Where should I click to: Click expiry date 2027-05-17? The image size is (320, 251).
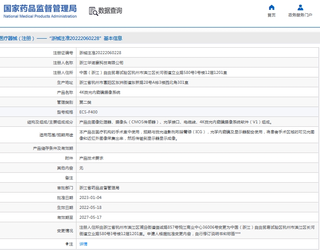click(90, 217)
